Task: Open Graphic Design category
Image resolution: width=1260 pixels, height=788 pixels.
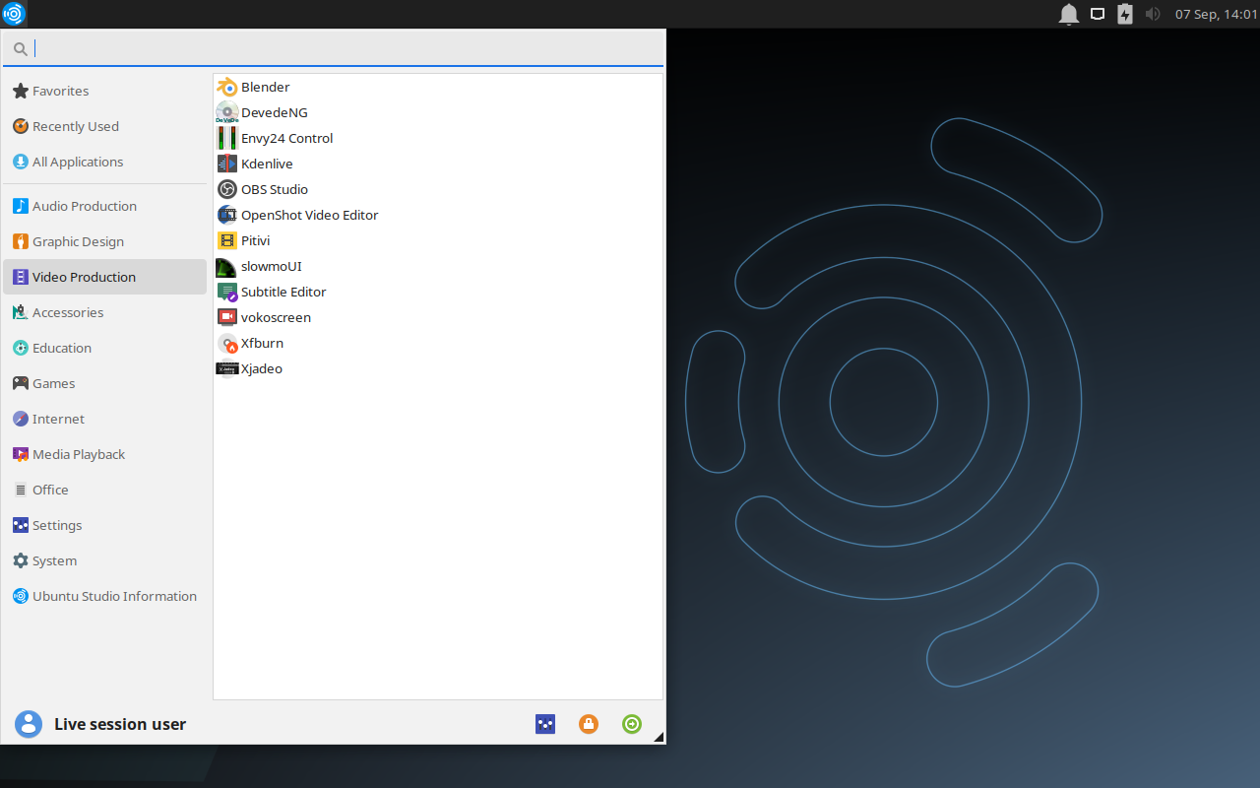Action: click(105, 241)
